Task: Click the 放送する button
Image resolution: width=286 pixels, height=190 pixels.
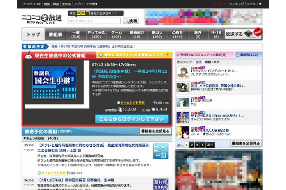Action: 234,34
